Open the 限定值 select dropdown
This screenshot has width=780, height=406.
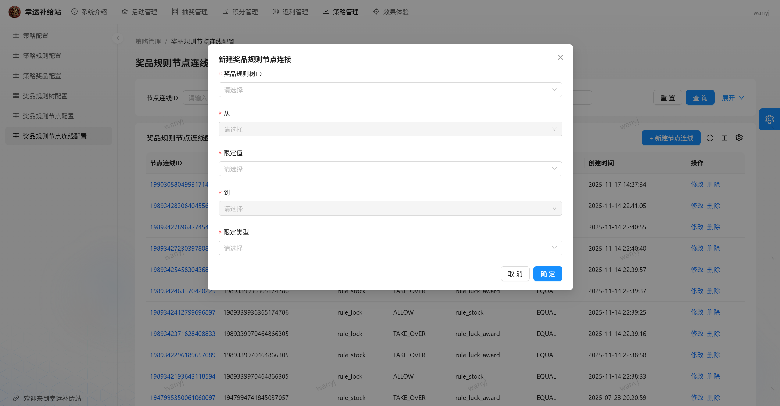coord(390,169)
